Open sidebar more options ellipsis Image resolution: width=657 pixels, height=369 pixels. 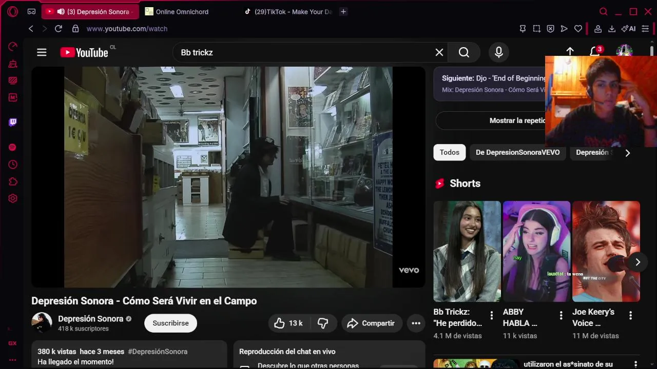click(12, 360)
